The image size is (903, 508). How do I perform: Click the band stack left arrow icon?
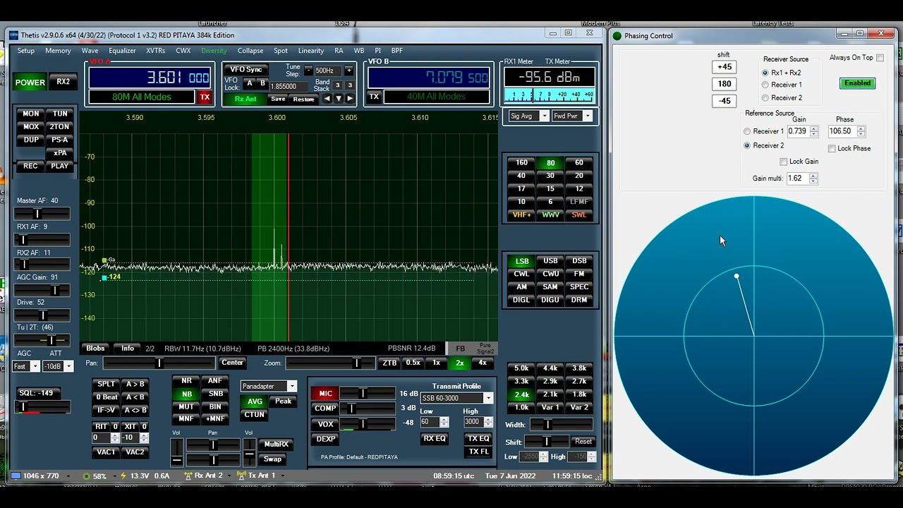(x=327, y=99)
